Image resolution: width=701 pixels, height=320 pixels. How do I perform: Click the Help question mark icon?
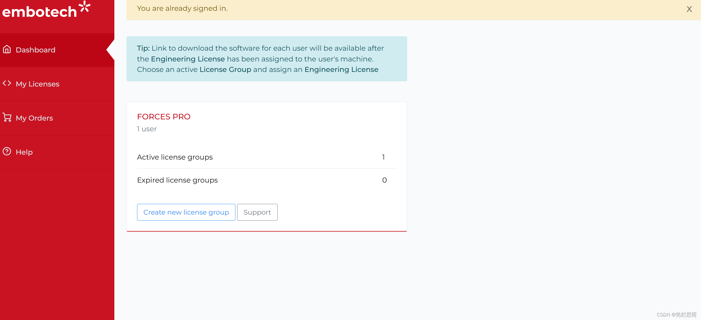7,151
